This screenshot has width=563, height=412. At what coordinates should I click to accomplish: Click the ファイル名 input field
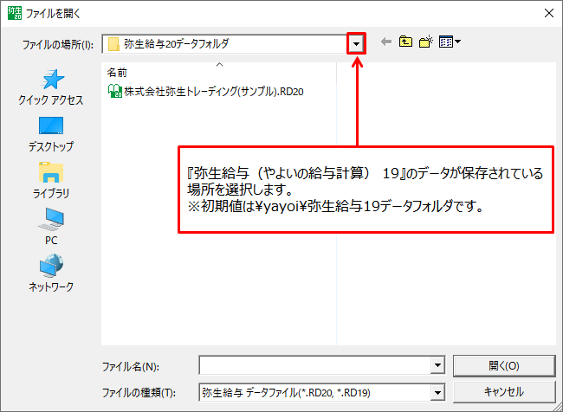pos(315,365)
